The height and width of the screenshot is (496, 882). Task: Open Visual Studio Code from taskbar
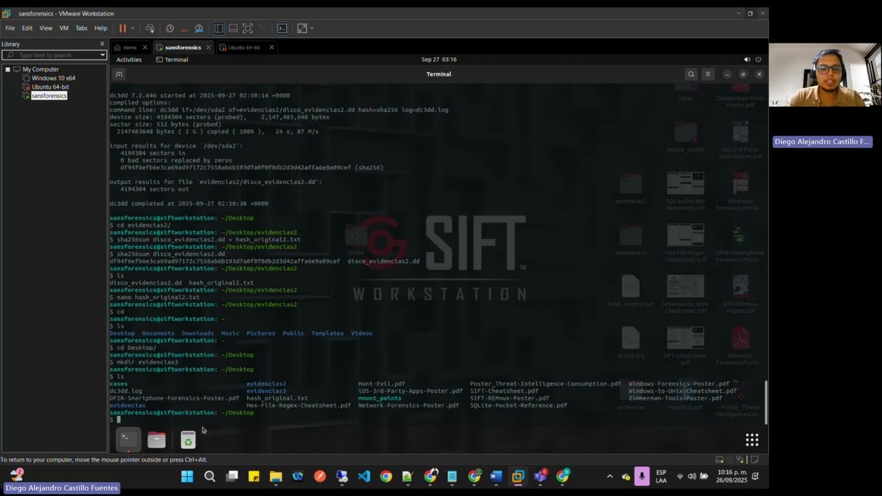[364, 476]
